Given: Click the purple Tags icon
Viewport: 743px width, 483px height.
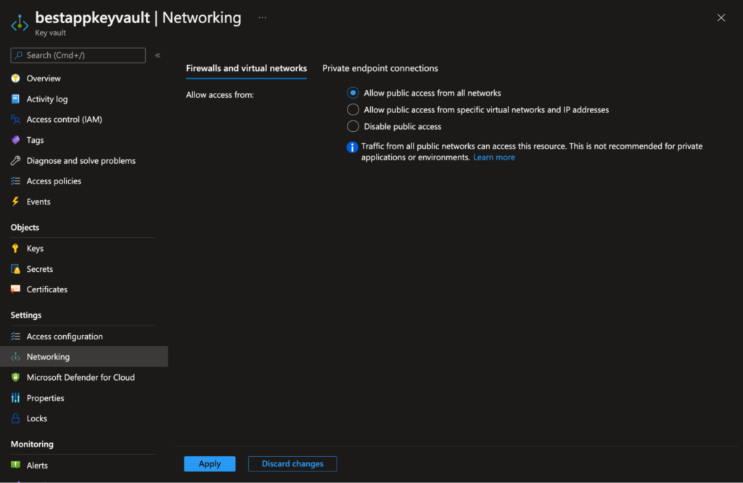Looking at the screenshot, I should (x=16, y=140).
